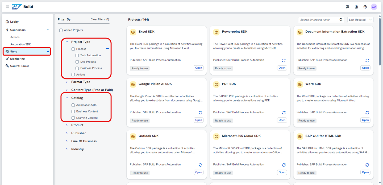Click the update icon on the SAP GUI for HTML SDK card
The width and height of the screenshot is (383, 185).
[x=367, y=165]
